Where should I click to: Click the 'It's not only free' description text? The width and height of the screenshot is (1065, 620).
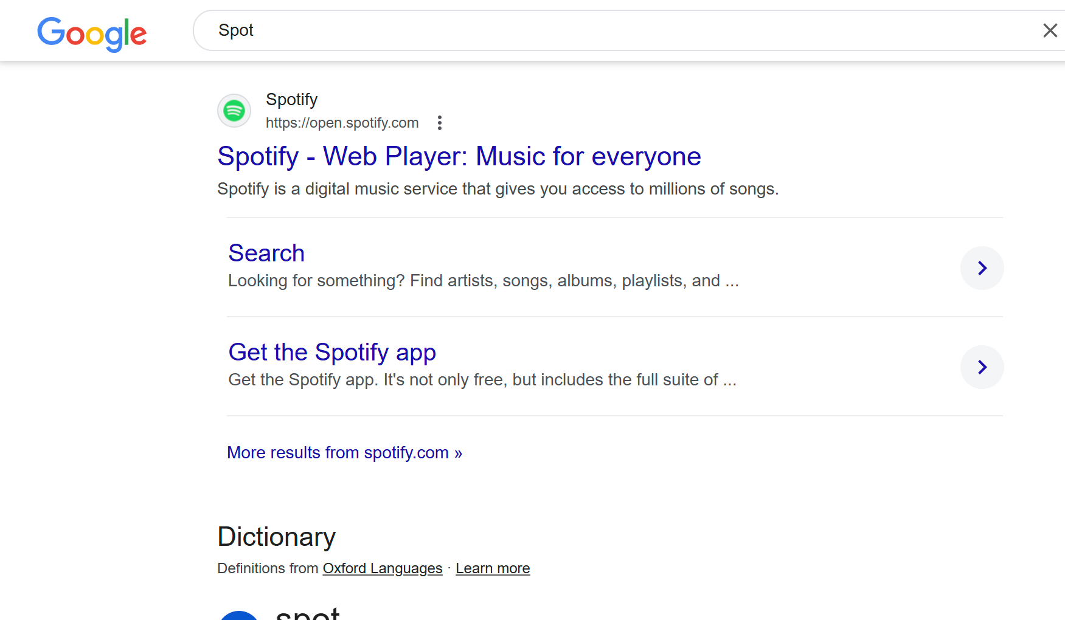(482, 380)
